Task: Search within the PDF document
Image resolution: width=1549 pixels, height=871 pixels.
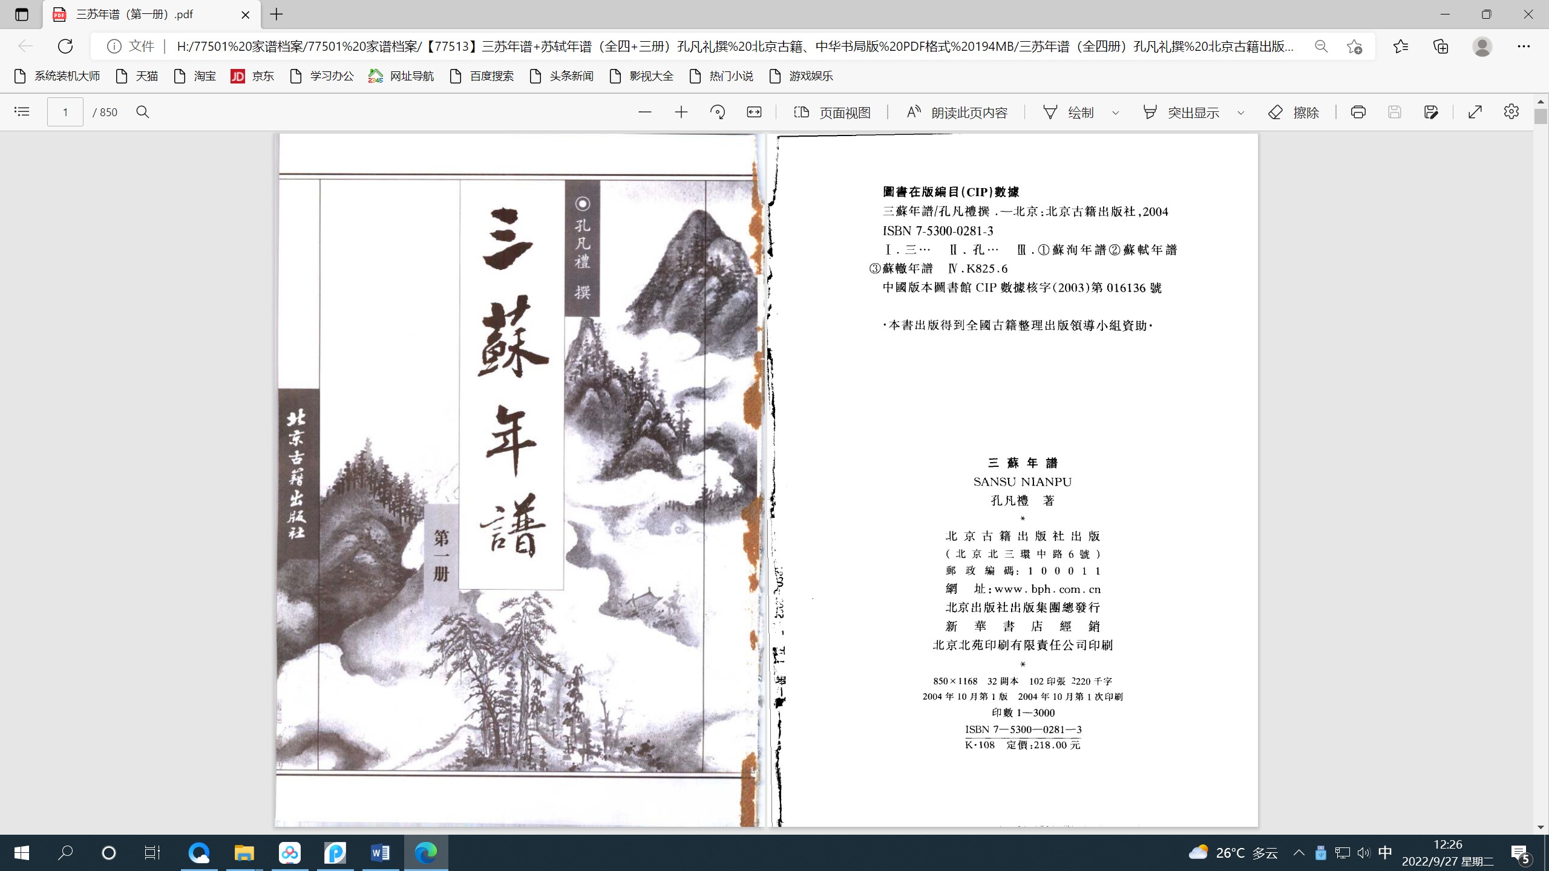Action: (143, 112)
